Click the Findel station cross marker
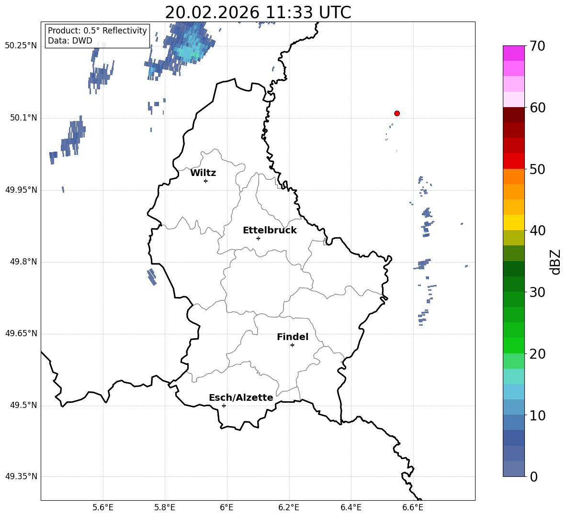567x517 pixels. [292, 345]
